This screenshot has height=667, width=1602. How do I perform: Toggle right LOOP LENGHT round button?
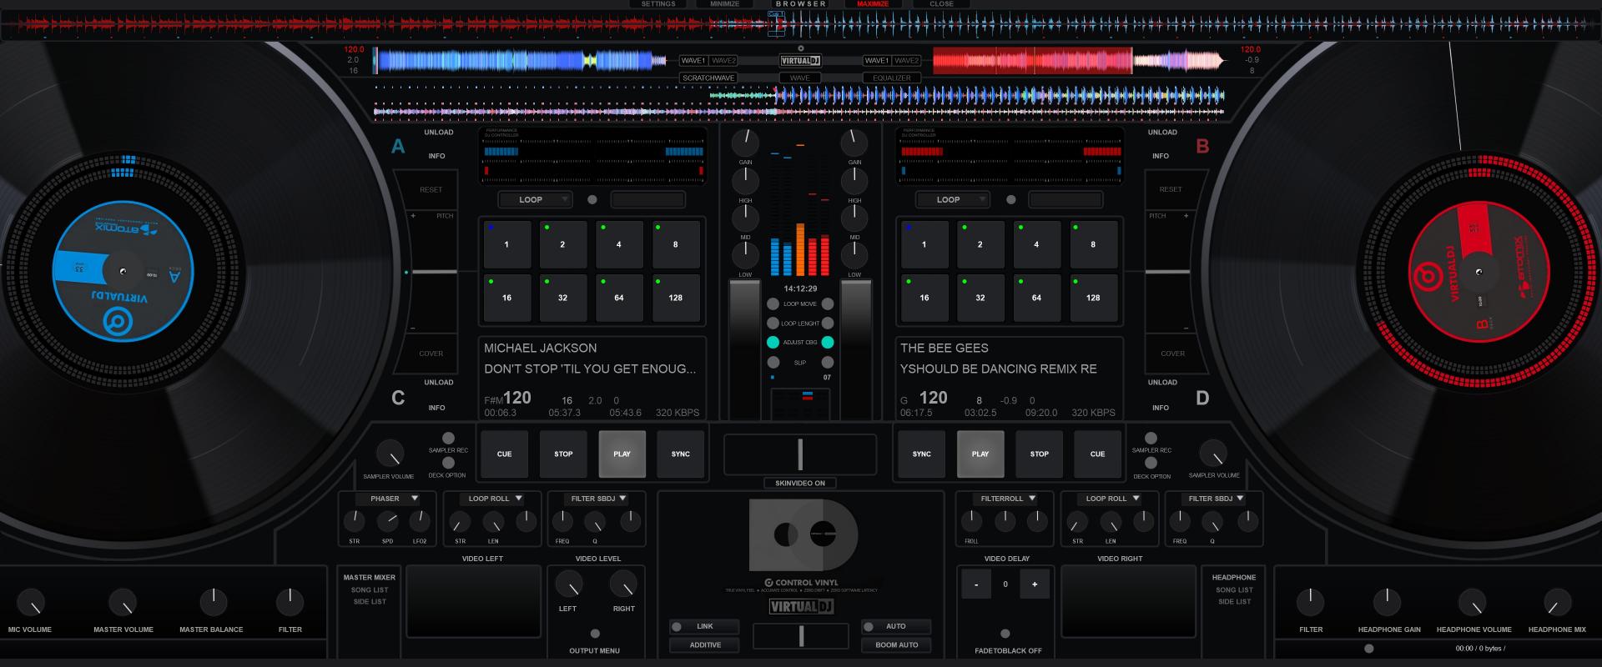click(828, 323)
